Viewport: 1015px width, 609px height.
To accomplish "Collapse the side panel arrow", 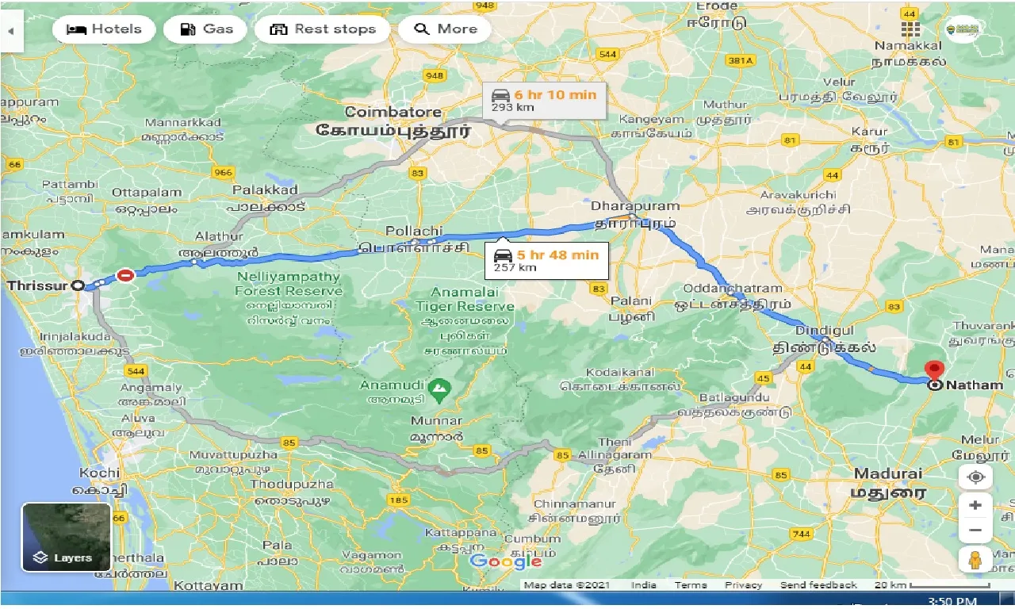I will tap(11, 31).
